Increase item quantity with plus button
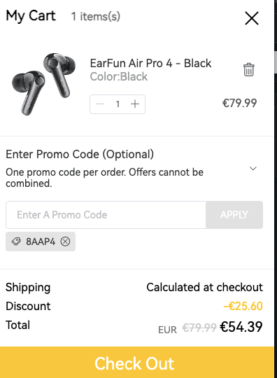 coord(135,104)
